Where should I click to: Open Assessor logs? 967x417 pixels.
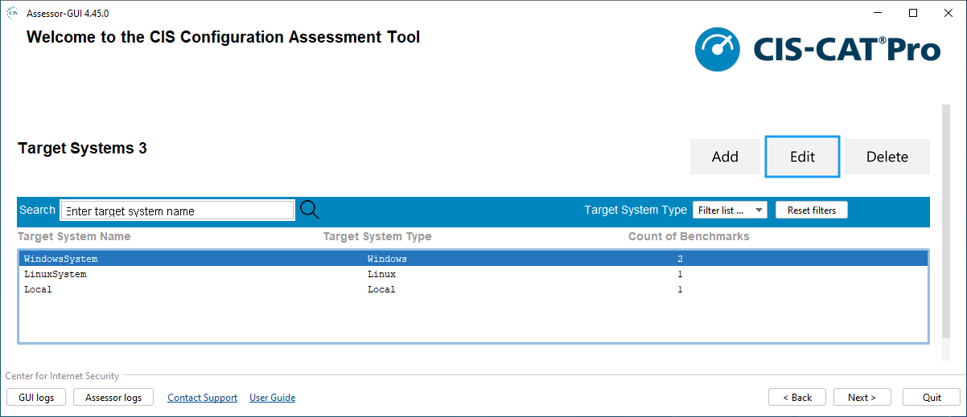coord(113,398)
